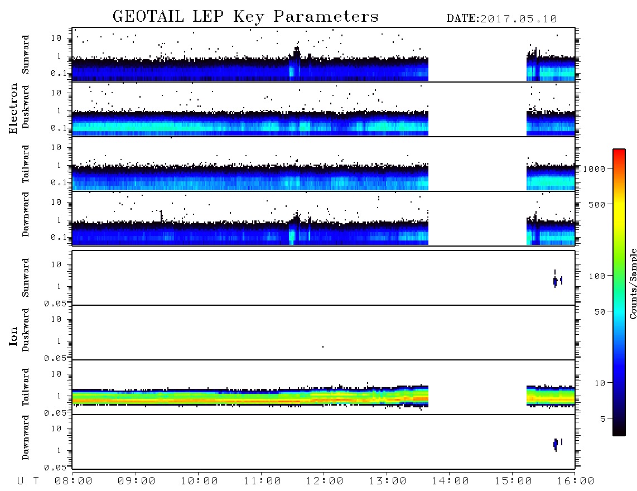Click the Electron "Sunward" panel label

point(26,55)
